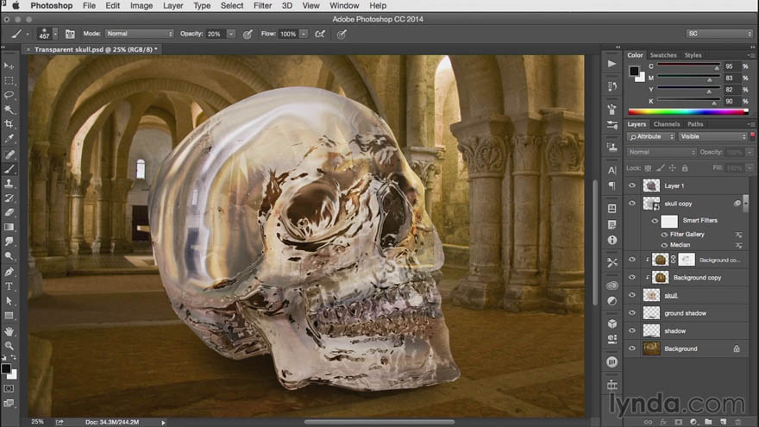The width and height of the screenshot is (759, 427).
Task: Switch to the Paths tab
Action: tap(695, 124)
